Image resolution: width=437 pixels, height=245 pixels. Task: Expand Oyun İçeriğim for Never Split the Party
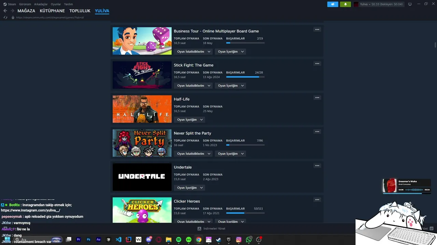point(230,154)
